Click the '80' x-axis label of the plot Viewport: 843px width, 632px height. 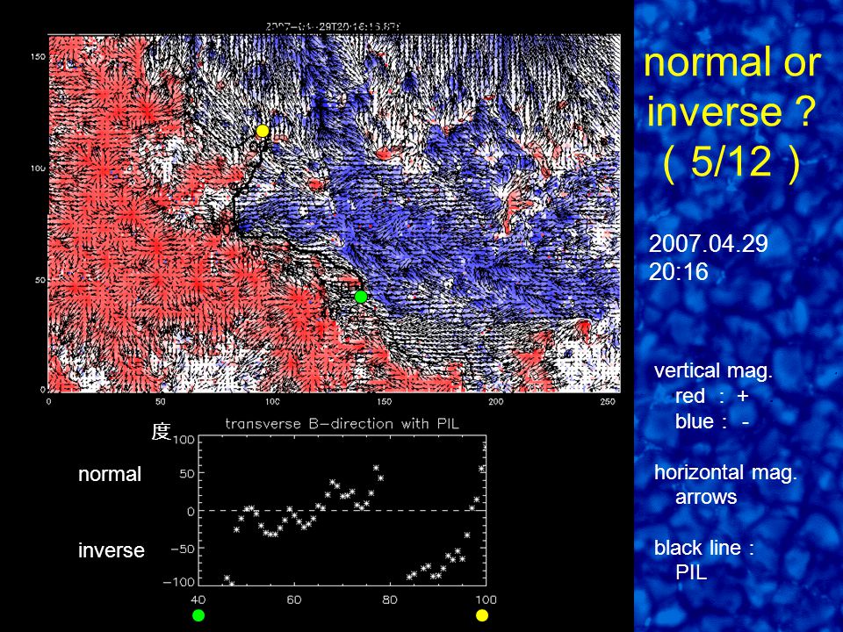coord(389,600)
